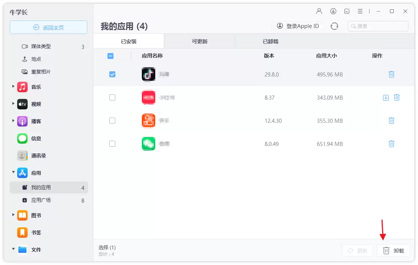Open the download manager icon in title bar
Viewport: 418px width, 265px height.
click(x=333, y=11)
